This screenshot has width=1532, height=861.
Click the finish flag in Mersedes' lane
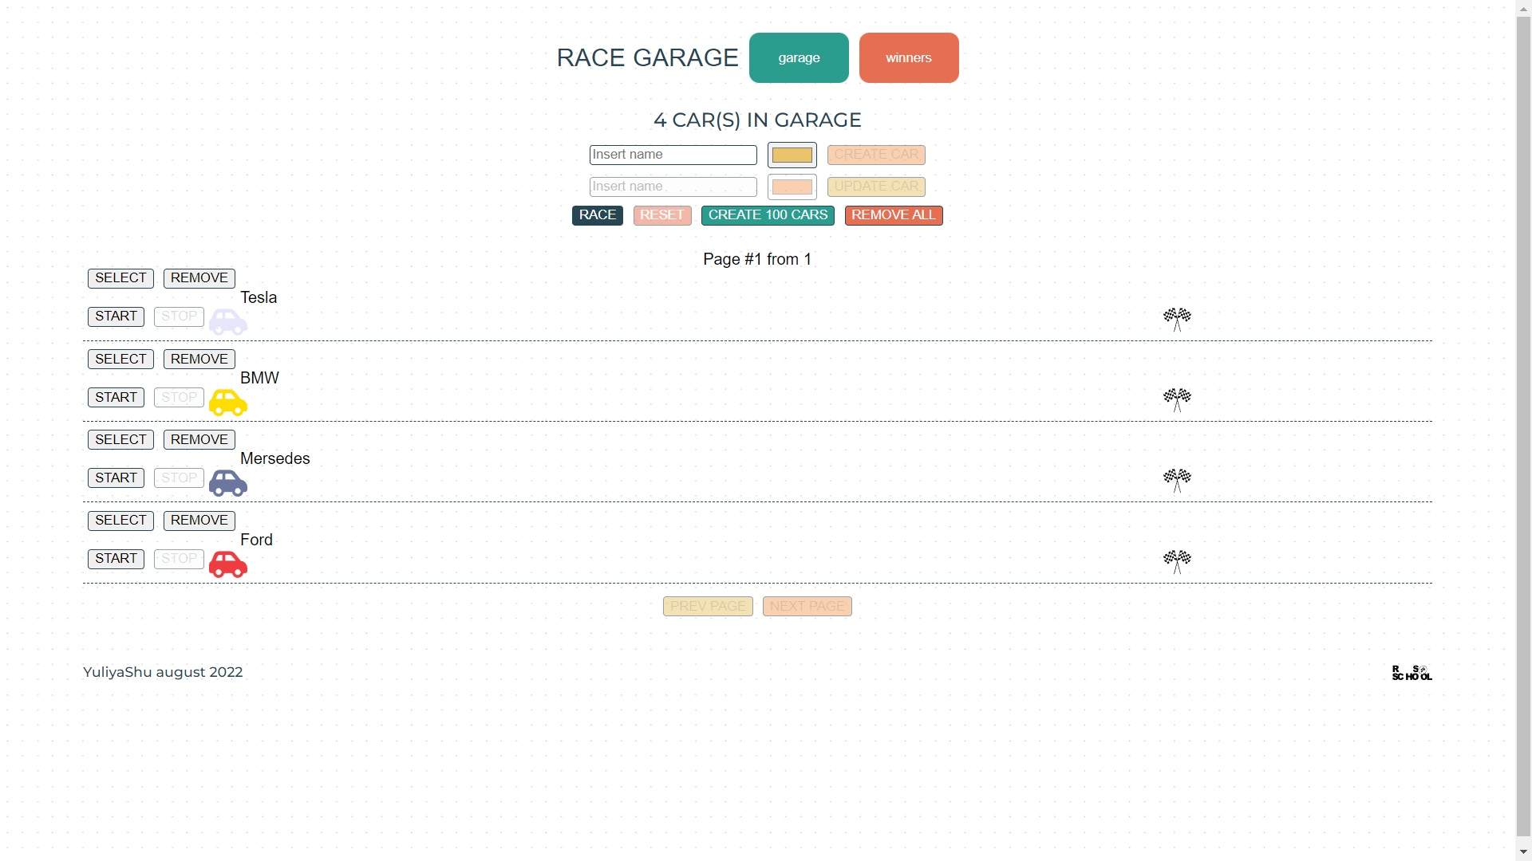(x=1177, y=481)
